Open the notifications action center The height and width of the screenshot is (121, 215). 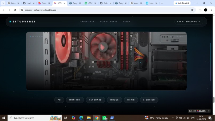(210, 118)
